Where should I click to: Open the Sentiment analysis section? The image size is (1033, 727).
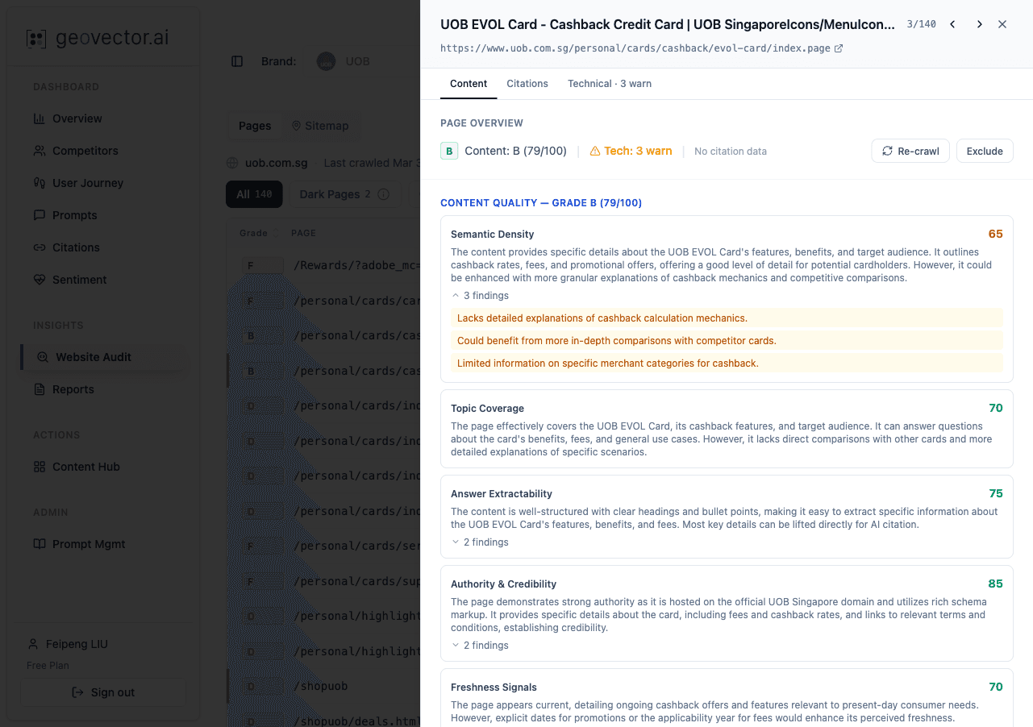click(77, 280)
